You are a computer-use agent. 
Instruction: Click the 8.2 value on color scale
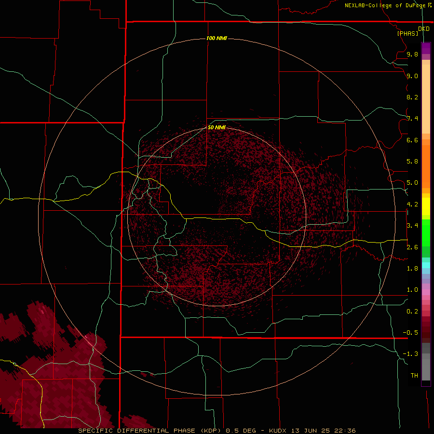[412, 97]
